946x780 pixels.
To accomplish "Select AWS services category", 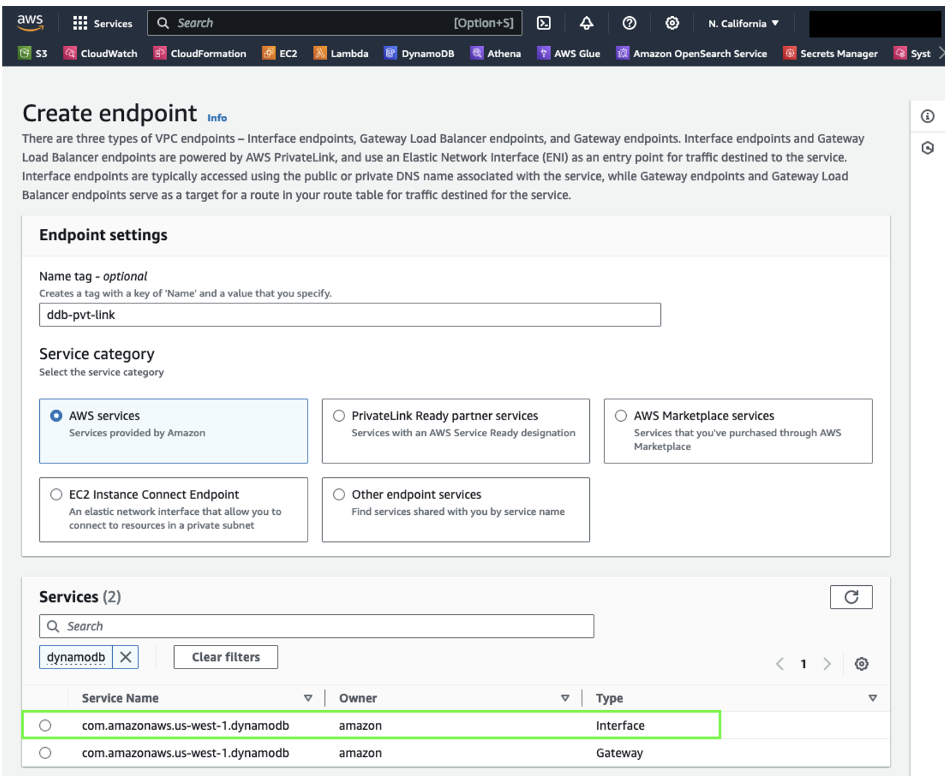I will (173, 431).
